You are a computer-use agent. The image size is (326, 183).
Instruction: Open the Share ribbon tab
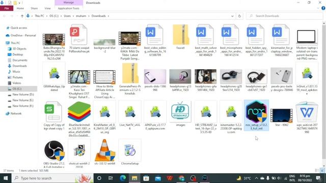click(x=34, y=8)
